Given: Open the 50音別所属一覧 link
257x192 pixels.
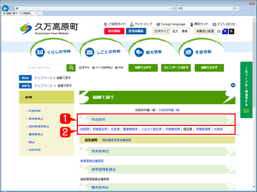Looking at the screenshot, I should click(x=169, y=110).
